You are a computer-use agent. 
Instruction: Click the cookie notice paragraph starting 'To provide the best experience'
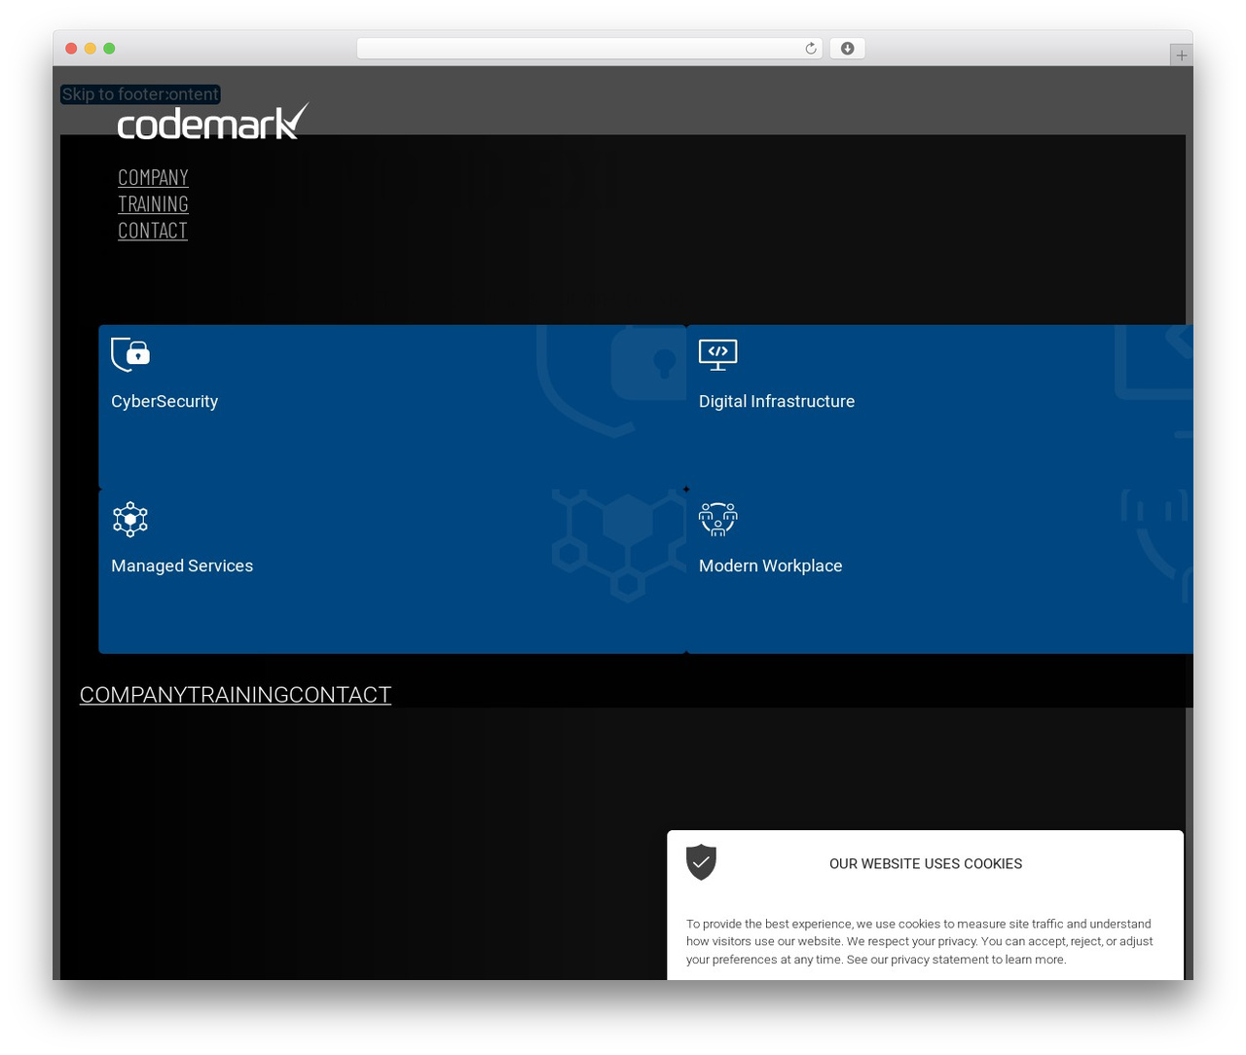(x=920, y=941)
